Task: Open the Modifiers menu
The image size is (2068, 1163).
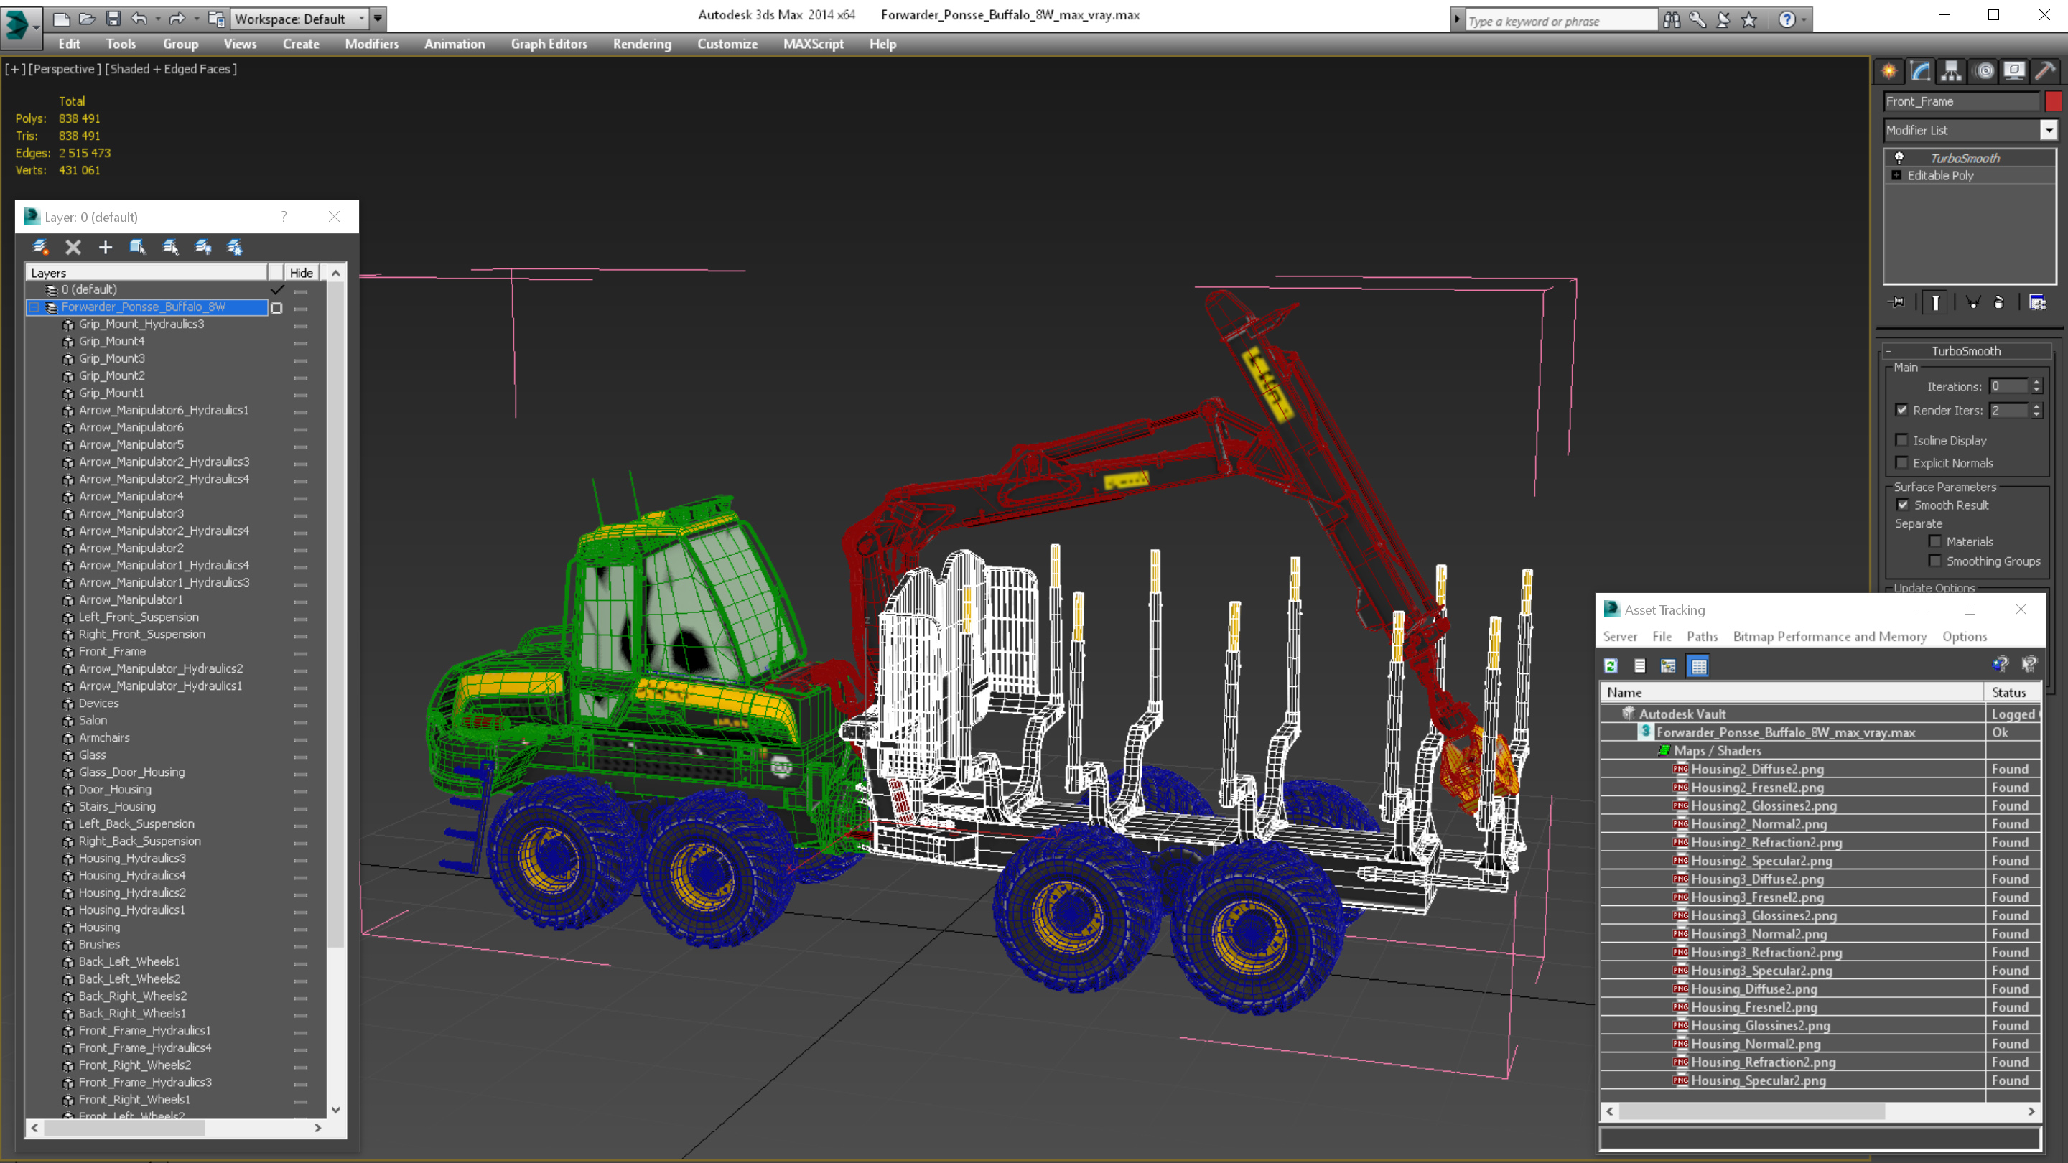Action: [x=372, y=44]
